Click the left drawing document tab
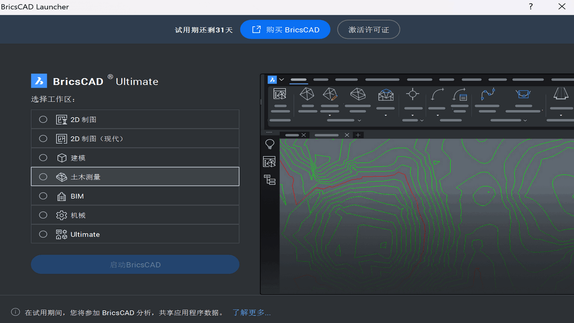Screen dimensions: 574x323 [291, 135]
